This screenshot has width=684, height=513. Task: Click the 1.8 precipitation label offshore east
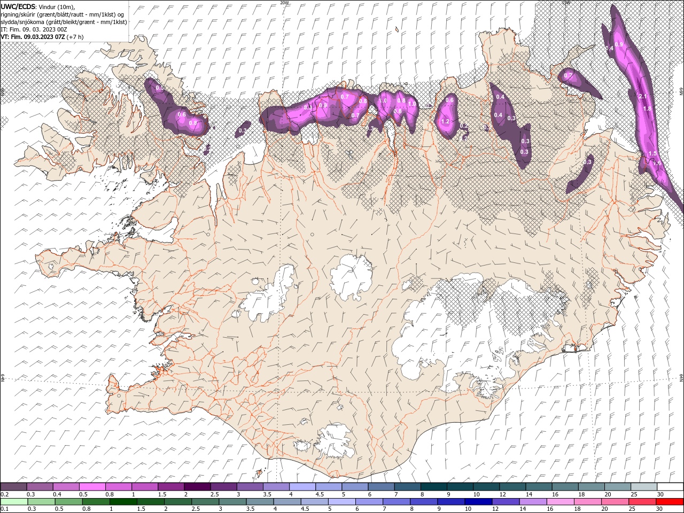click(x=647, y=108)
